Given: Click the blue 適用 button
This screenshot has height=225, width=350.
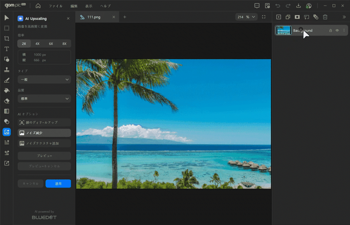Looking at the screenshot, I should [x=58, y=183].
